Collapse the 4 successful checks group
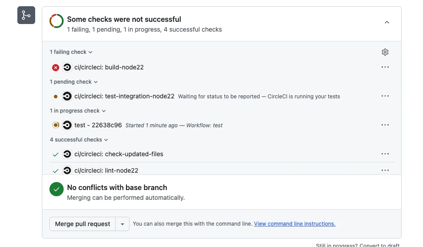This screenshot has width=423, height=247. [x=79, y=140]
